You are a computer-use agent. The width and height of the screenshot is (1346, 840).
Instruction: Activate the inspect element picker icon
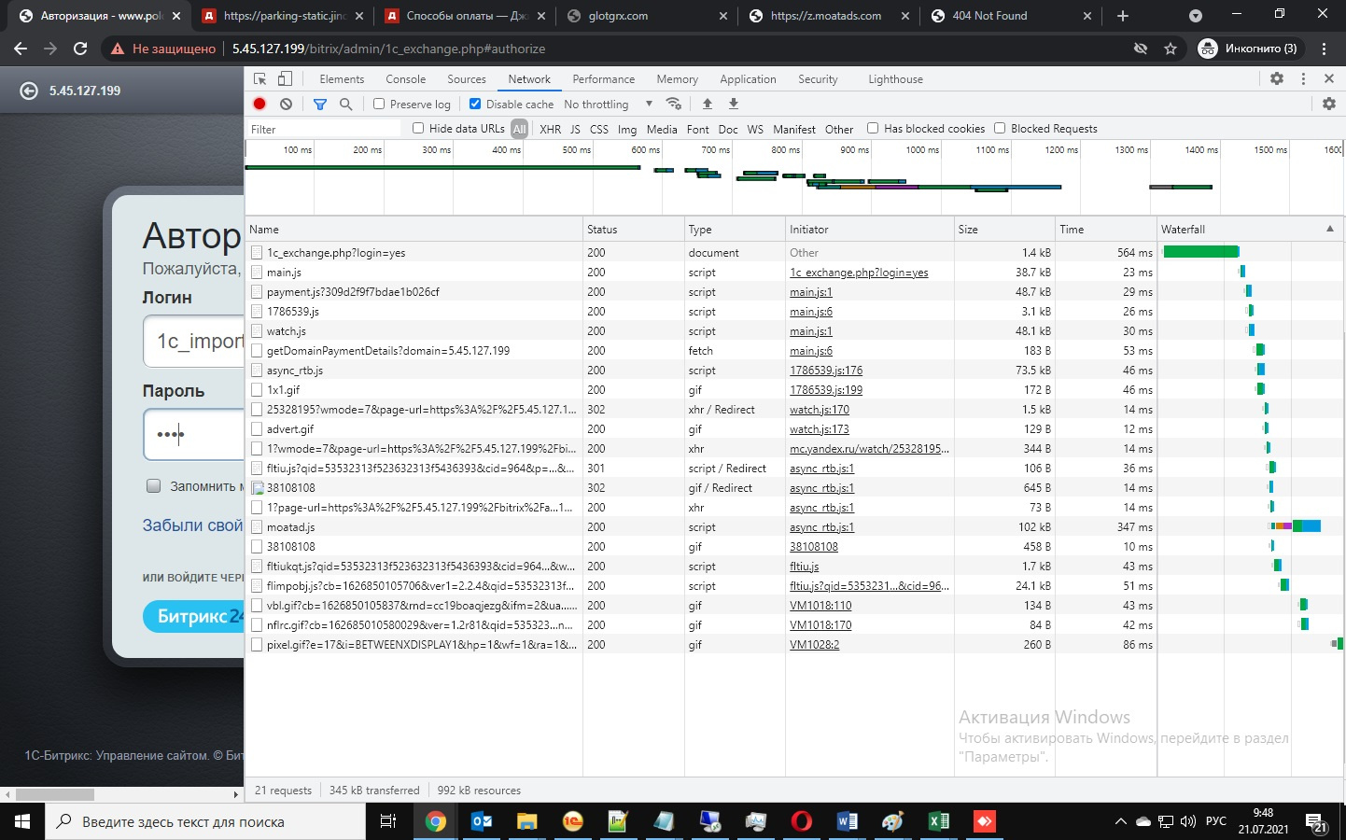click(x=260, y=79)
